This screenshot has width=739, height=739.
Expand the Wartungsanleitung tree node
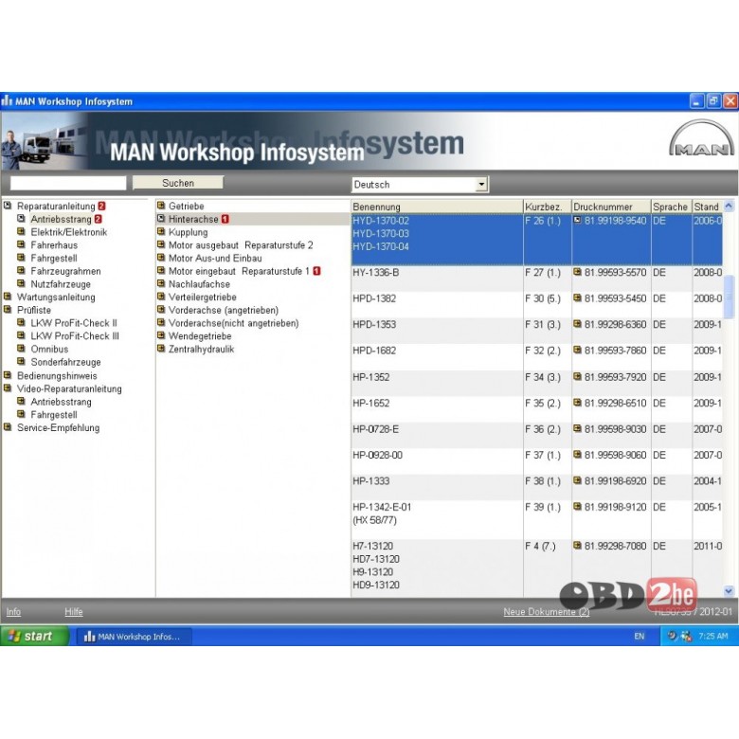pyautogui.click(x=8, y=297)
